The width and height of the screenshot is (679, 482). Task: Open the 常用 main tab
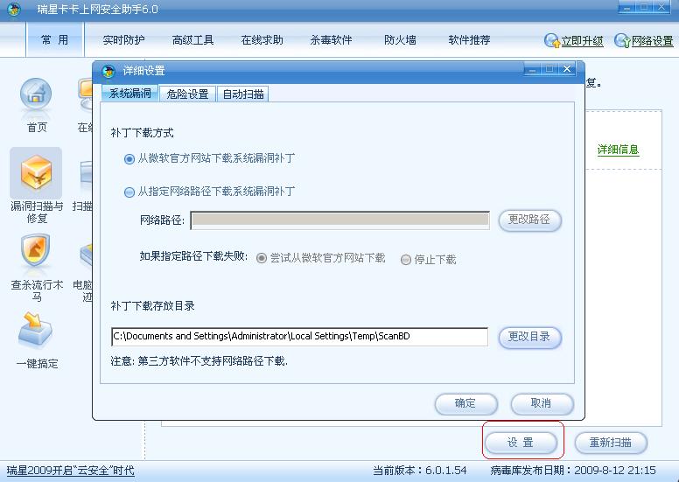tap(55, 40)
